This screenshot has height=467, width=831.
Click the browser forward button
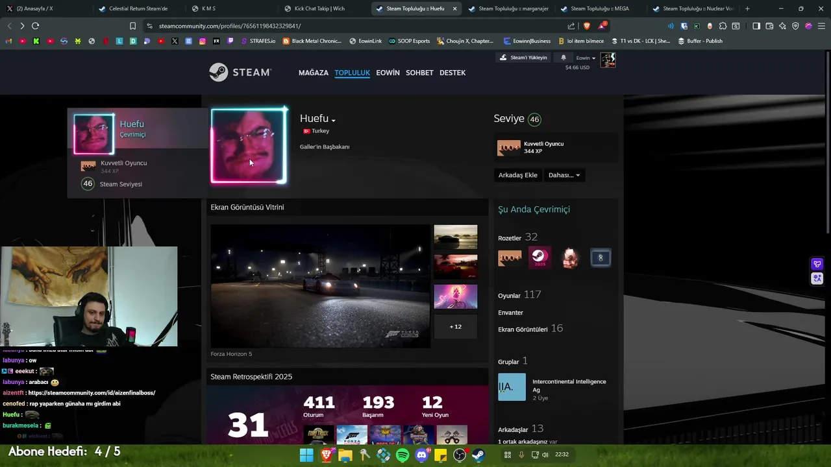click(22, 26)
